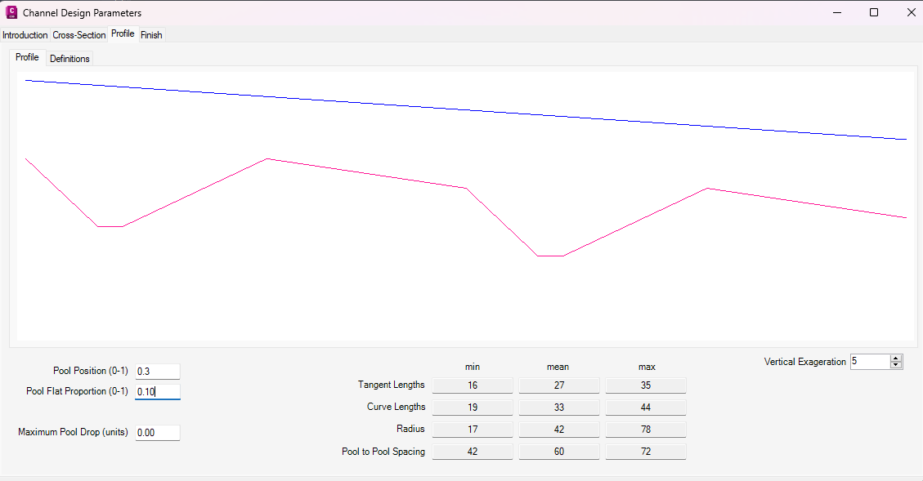Maximize the Channel Design Parameters window
The height and width of the screenshot is (481, 923).
click(x=874, y=12)
